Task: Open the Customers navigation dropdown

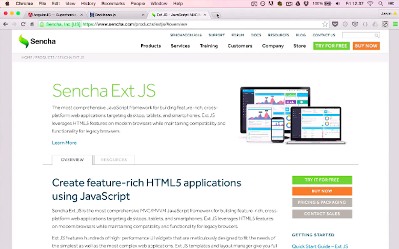Action: [x=240, y=46]
